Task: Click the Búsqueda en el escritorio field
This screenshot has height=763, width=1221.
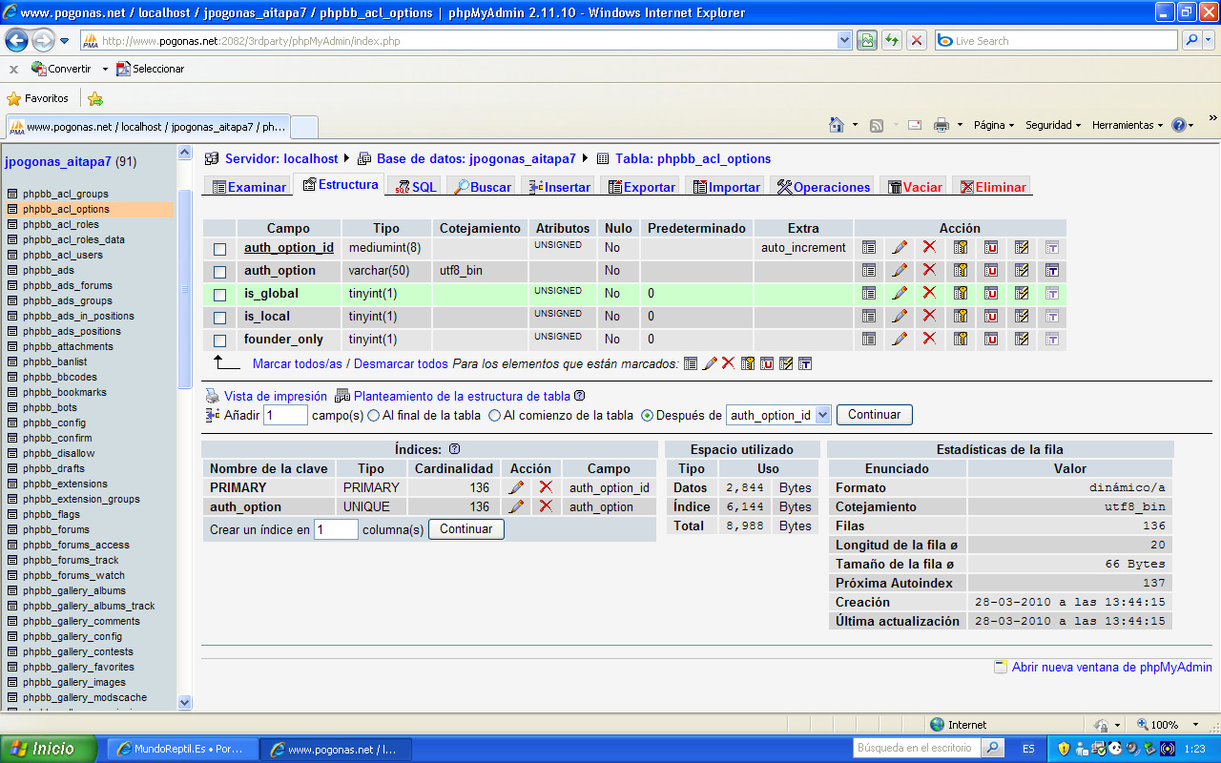Action: click(x=916, y=749)
